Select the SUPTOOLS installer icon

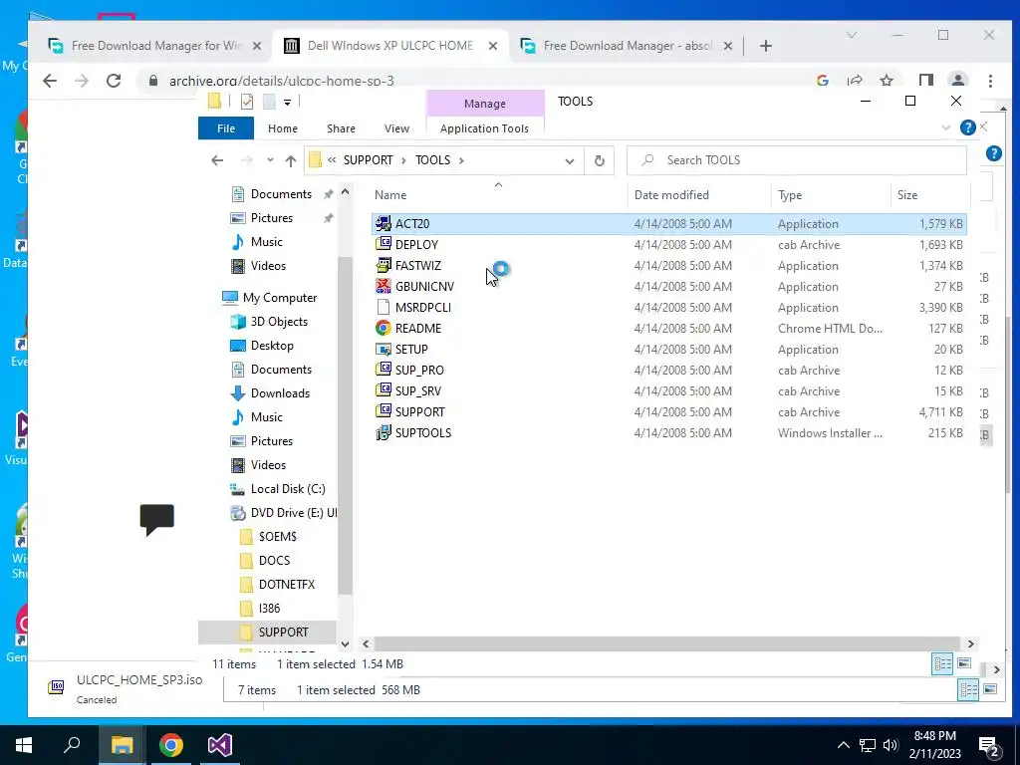coord(383,432)
